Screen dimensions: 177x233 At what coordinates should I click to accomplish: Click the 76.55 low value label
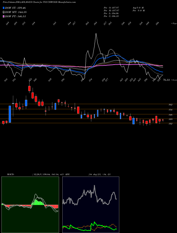click(x=166, y=80)
